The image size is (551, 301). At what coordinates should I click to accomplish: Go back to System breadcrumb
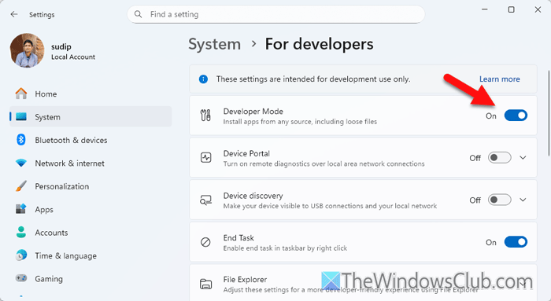(x=214, y=44)
